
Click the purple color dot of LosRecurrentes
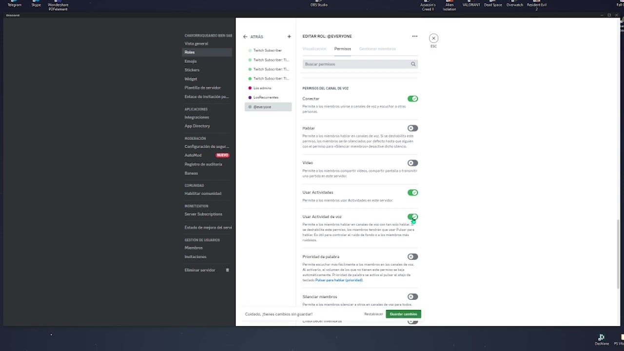[250, 97]
